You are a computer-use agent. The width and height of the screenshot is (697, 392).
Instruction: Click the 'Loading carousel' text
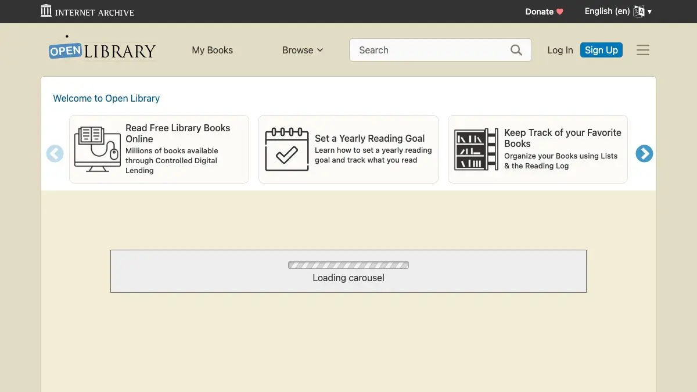348,278
